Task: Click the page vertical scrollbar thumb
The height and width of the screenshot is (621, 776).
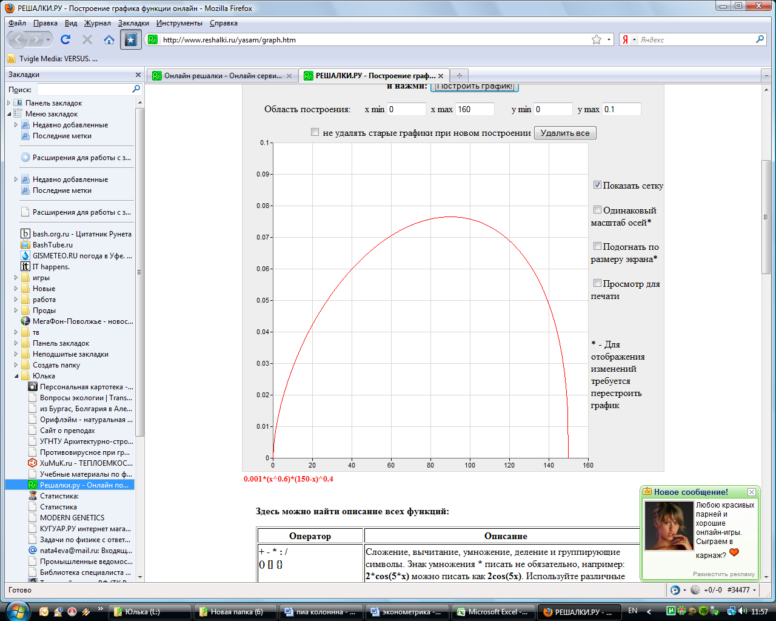Action: pos(766,217)
